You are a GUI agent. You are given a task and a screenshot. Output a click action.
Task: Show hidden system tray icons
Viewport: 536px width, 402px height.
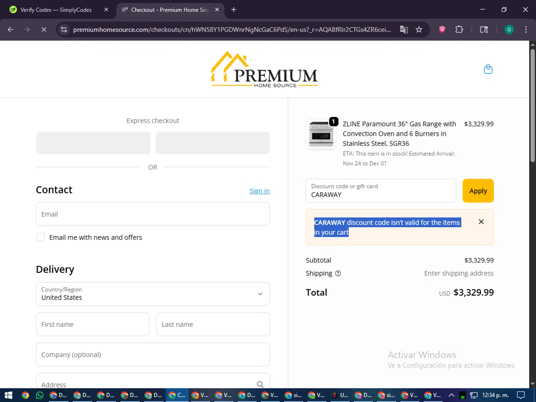pyautogui.click(x=451, y=395)
